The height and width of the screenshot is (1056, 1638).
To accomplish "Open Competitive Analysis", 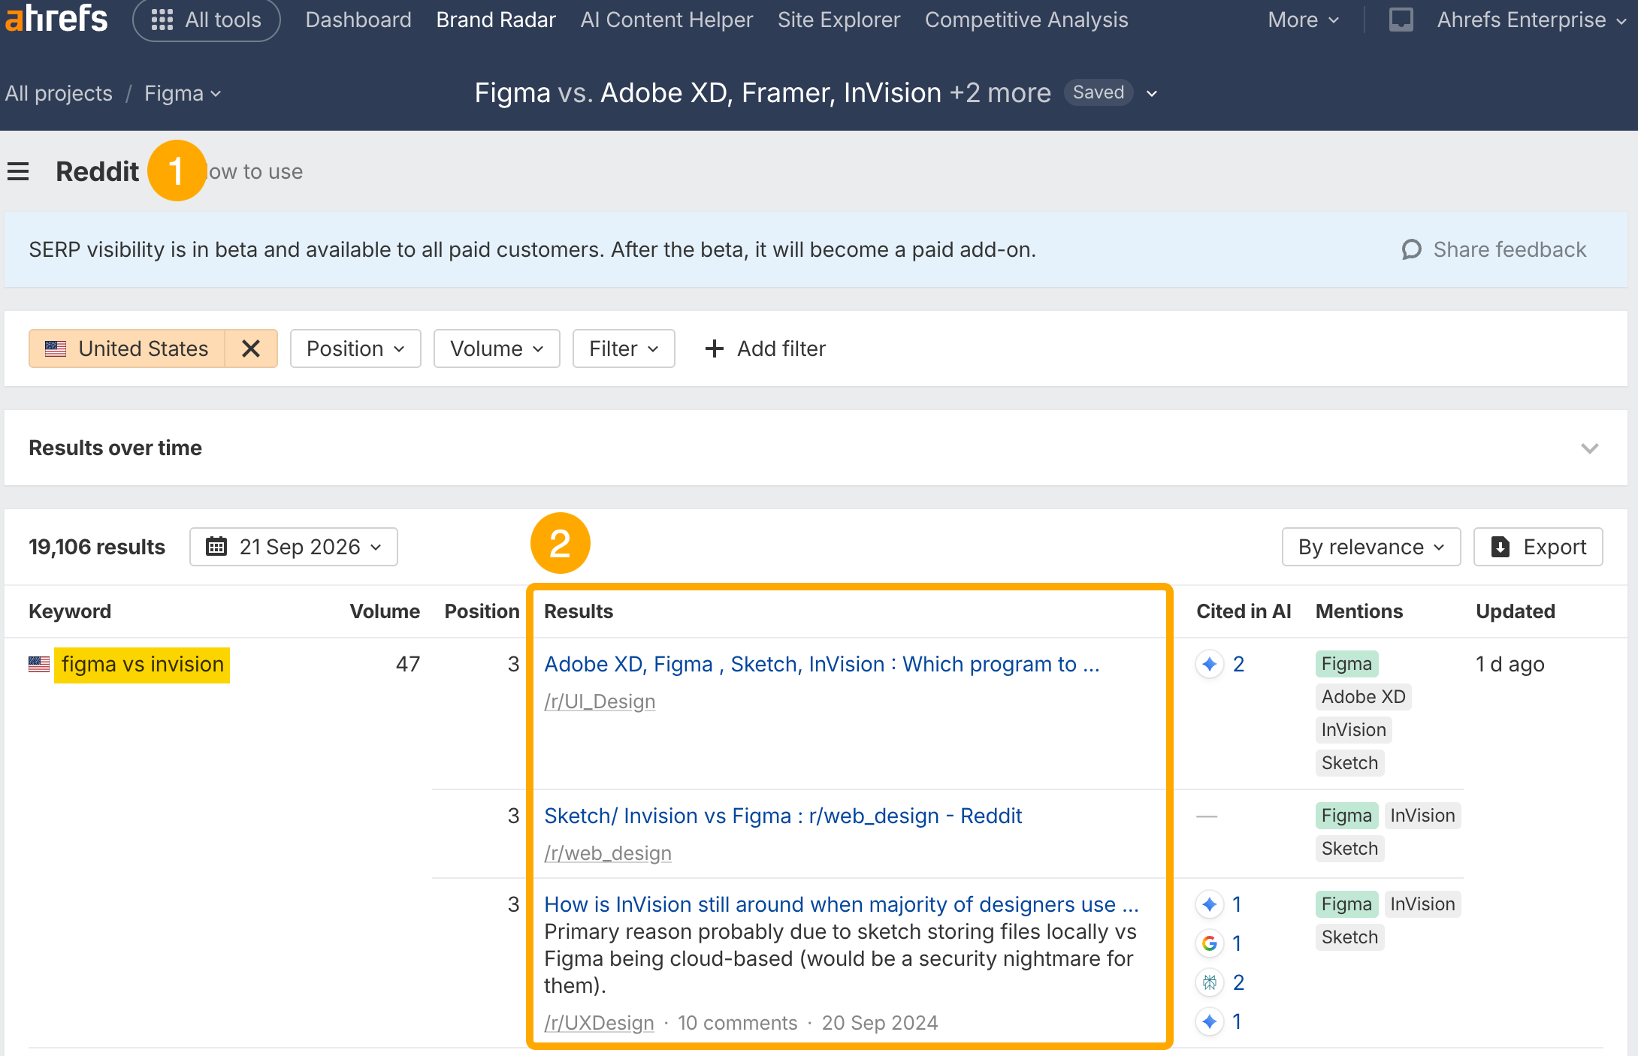I will (1026, 20).
